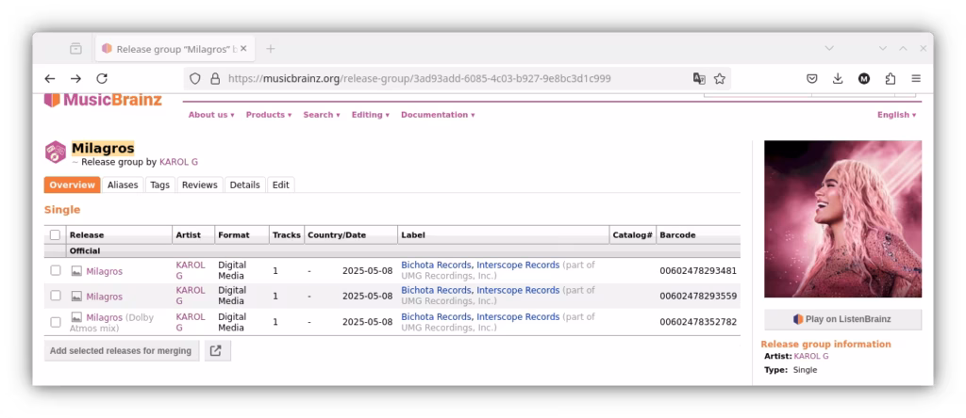This screenshot has height=418, width=966.
Task: Click cover art icon of Dolby Atmos mix row
Action: [x=76, y=317]
